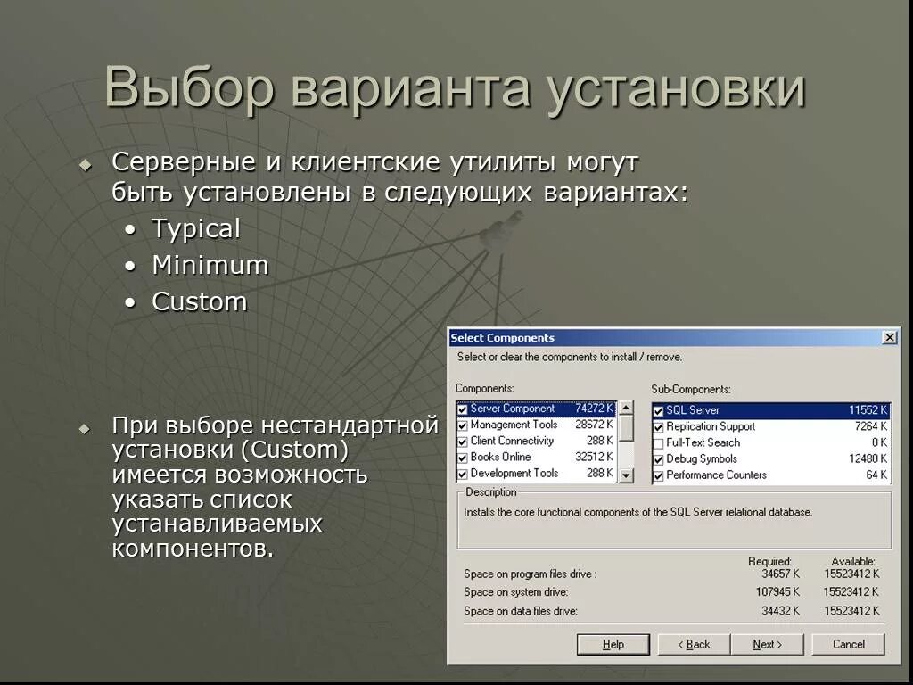
Task: Select the Client Connectivity row
Action: click(x=537, y=441)
